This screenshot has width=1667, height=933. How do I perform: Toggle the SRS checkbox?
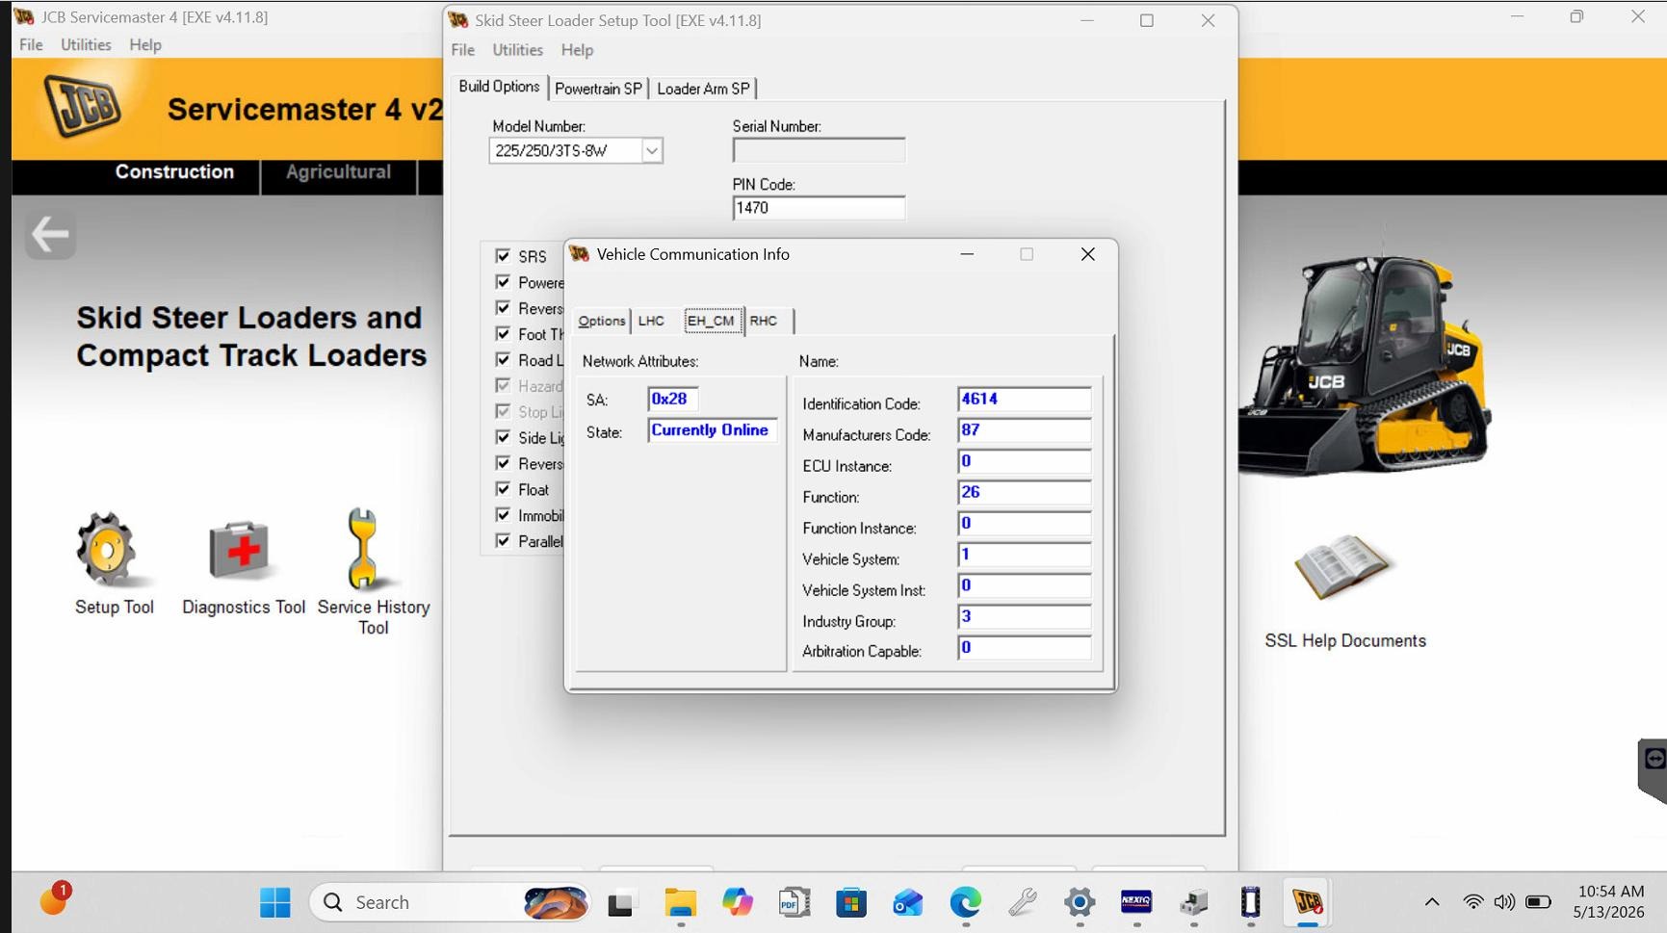[503, 255]
